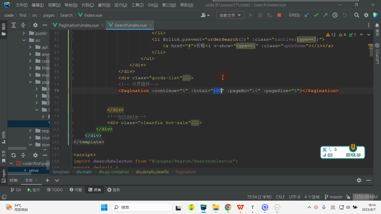Click the Git push arrow icon

(x=325, y=15)
